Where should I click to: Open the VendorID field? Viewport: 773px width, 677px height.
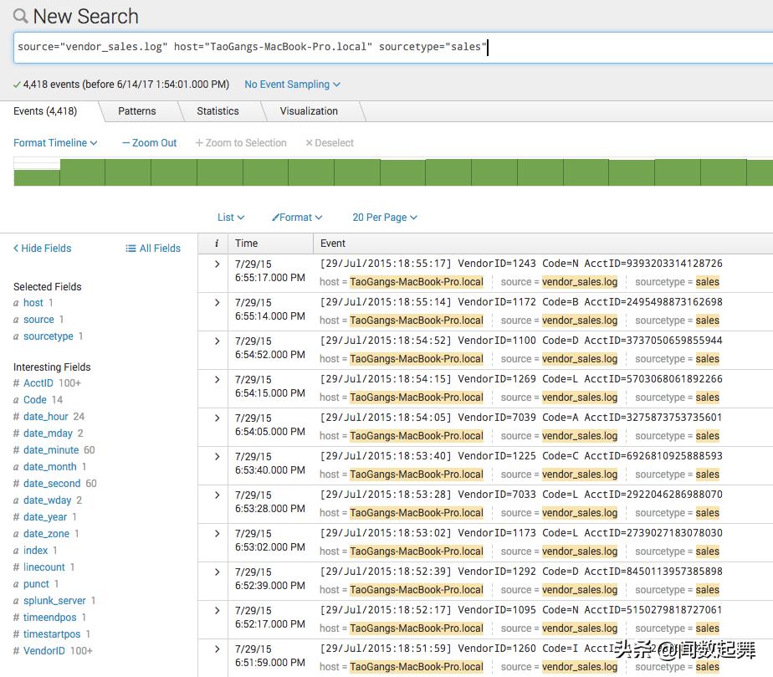pos(44,651)
